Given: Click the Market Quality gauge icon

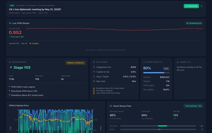Looking at the screenshot, I should click(144, 62).
